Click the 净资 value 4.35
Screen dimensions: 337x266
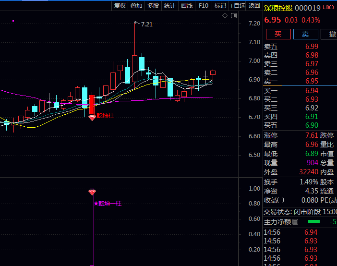coord(312,191)
